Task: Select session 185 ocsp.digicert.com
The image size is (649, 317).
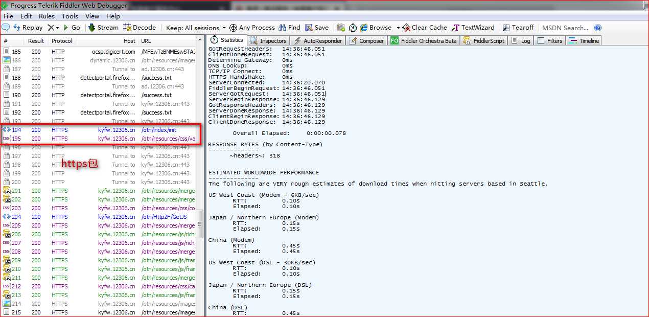Action: pos(98,52)
